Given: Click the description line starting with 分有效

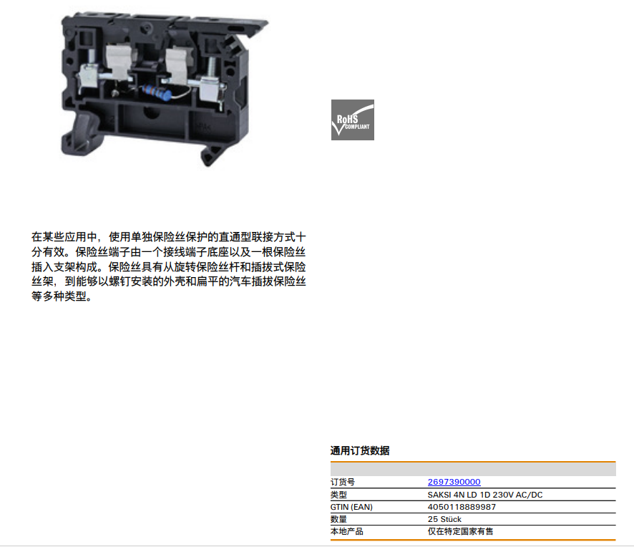Looking at the screenshot, I should (x=169, y=252).
